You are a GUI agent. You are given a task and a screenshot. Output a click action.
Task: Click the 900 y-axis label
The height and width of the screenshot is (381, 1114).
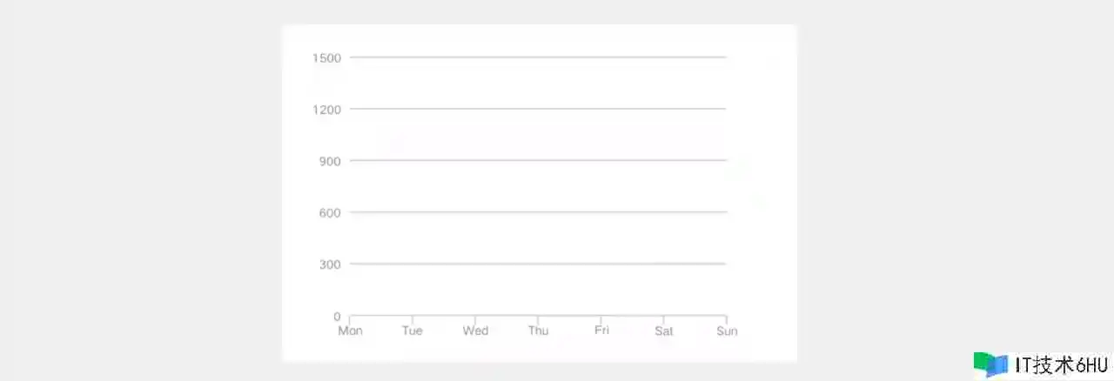coord(330,161)
